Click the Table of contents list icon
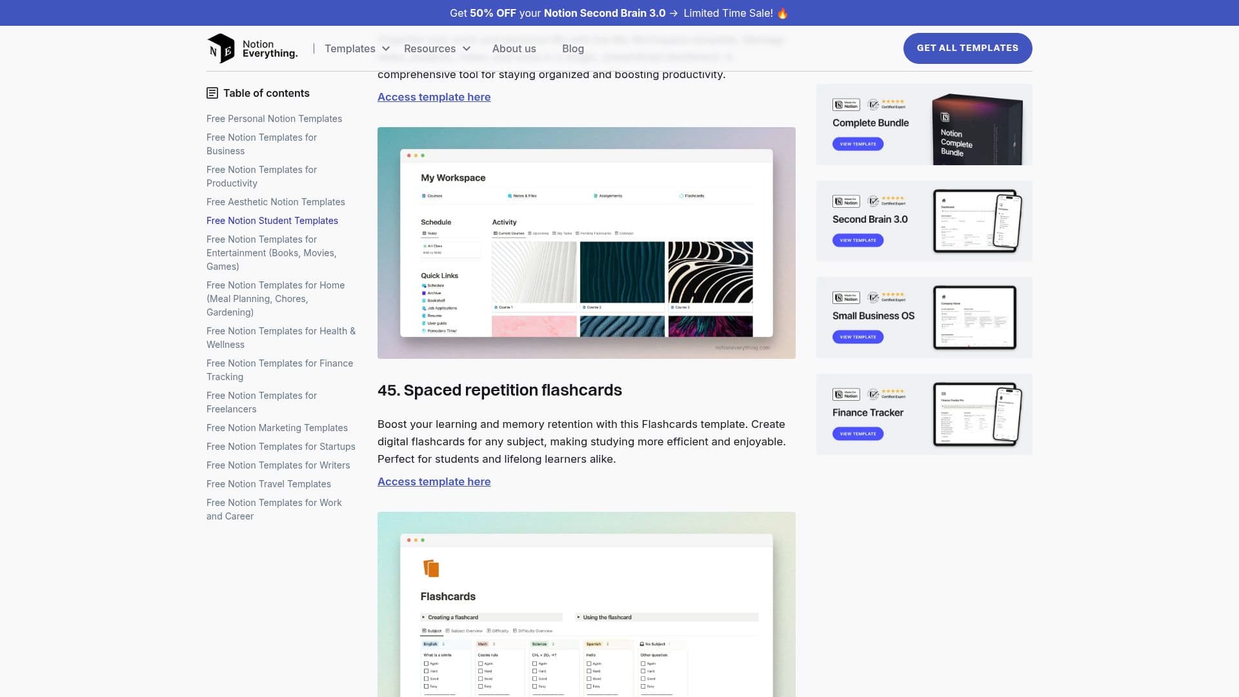 click(x=212, y=93)
